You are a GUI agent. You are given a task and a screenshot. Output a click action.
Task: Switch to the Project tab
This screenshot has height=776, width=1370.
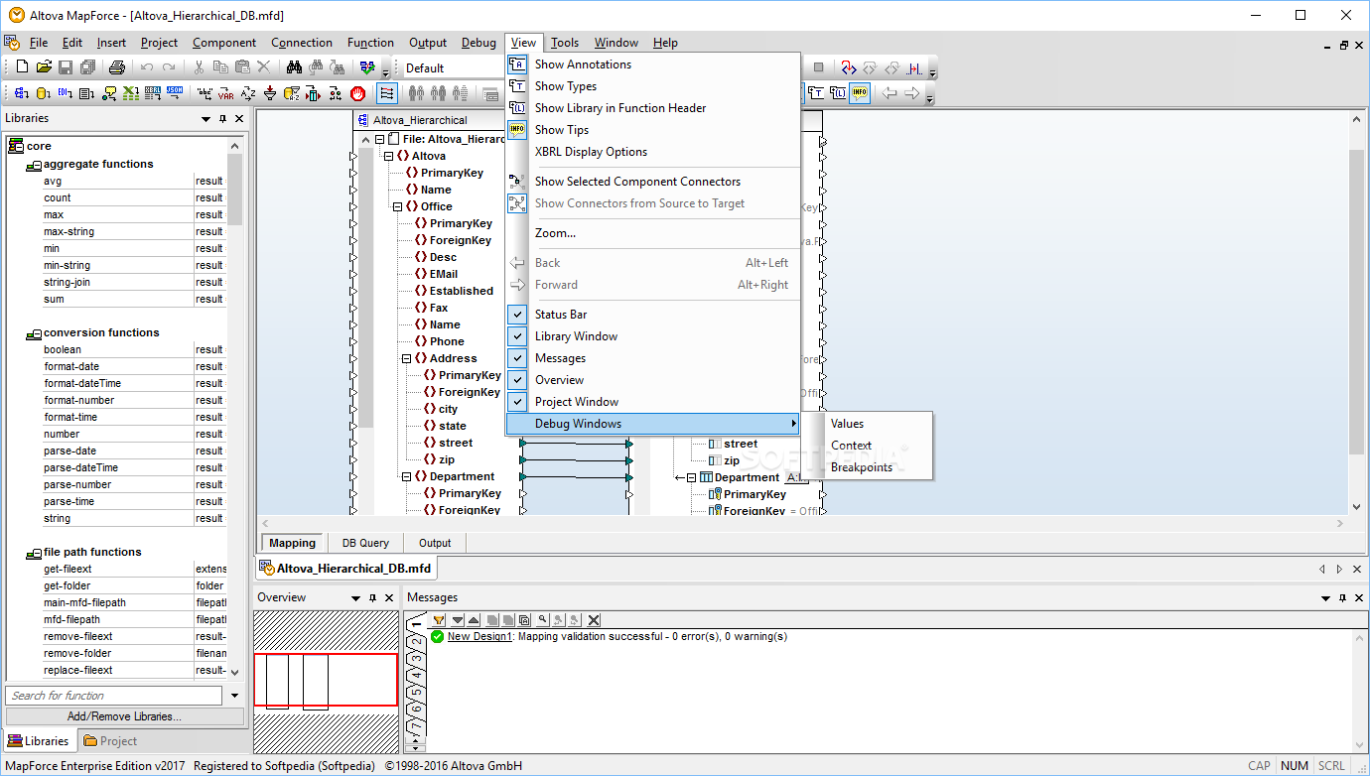110,741
